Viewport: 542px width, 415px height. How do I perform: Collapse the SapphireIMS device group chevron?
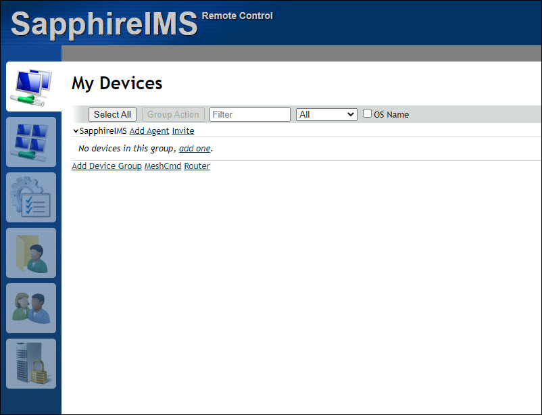tap(75, 130)
